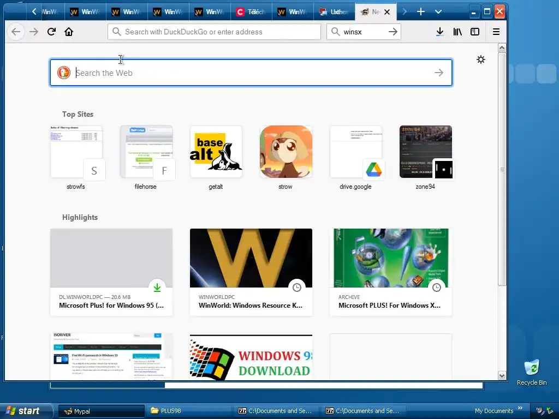The width and height of the screenshot is (559, 419).
Task: Focus the address bar input
Action: pos(214,32)
